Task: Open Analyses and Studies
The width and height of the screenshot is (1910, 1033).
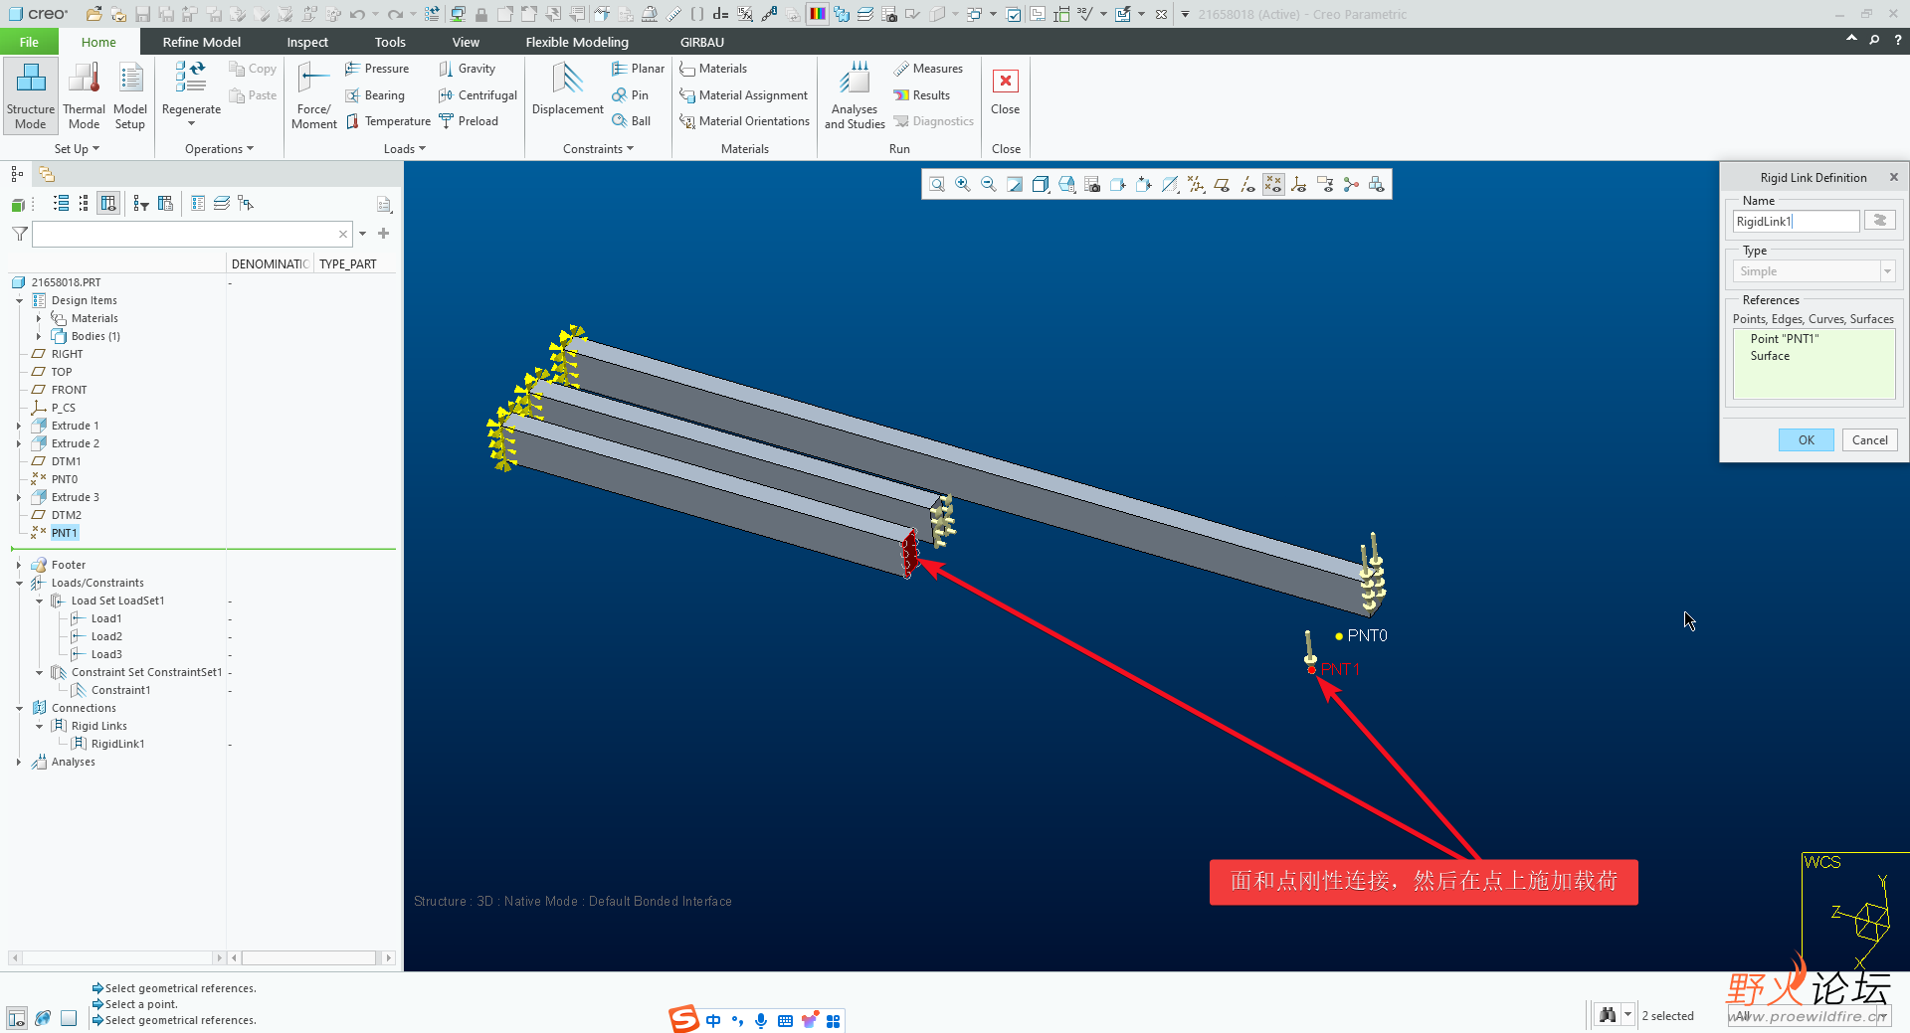Action: point(854,96)
